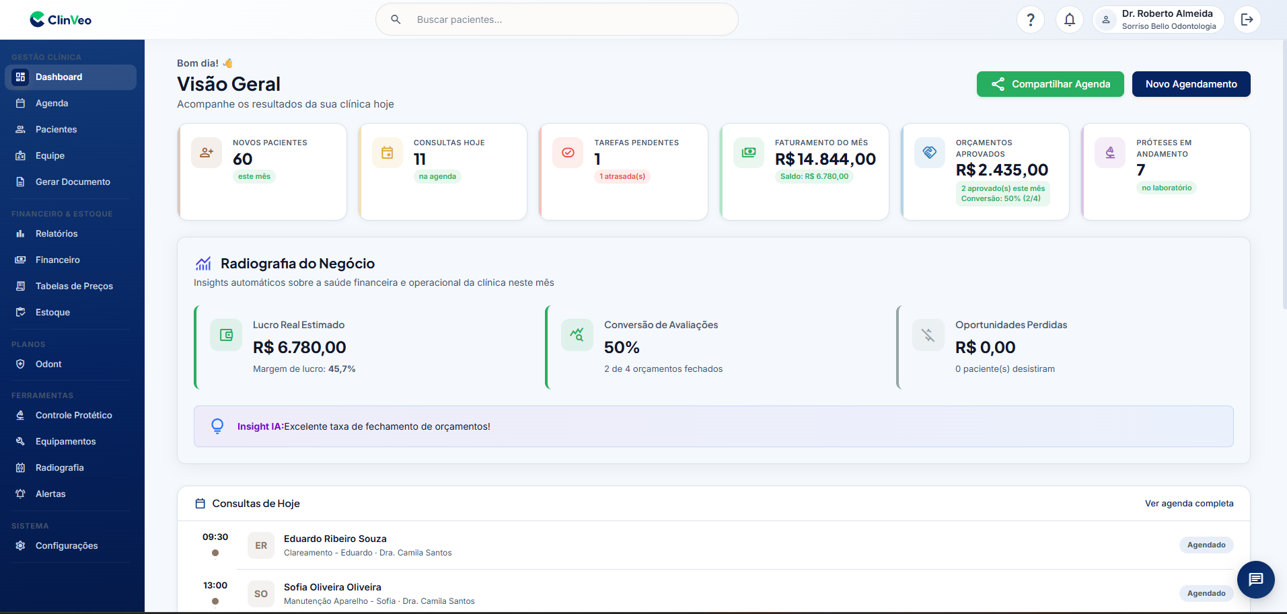Click the Insight IA lightbulb icon

click(217, 426)
